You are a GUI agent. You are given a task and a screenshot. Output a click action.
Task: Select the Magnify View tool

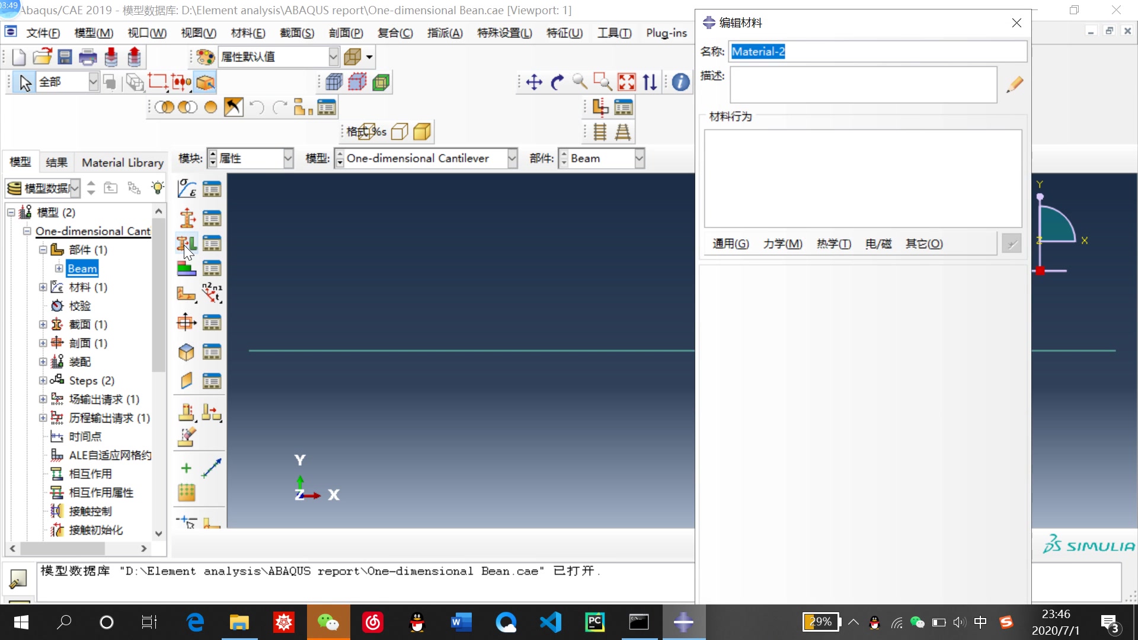tap(580, 82)
